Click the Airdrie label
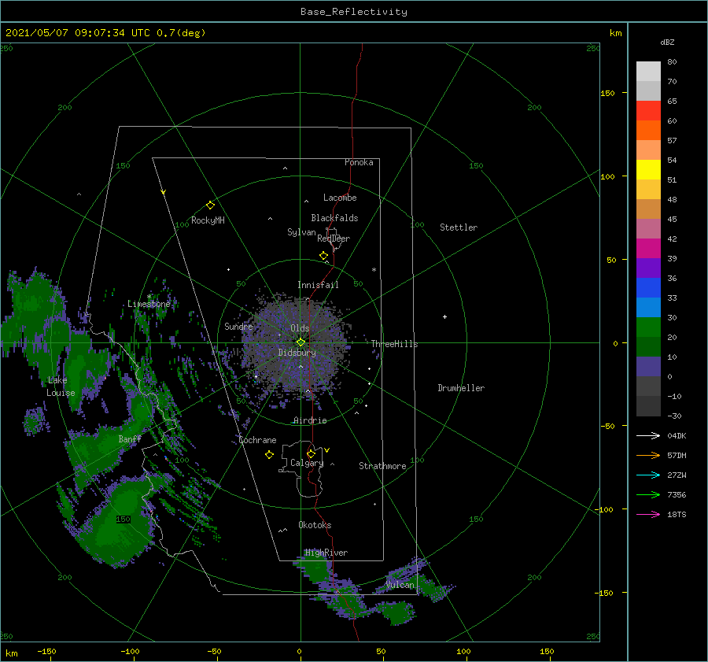The image size is (708, 662). click(310, 420)
